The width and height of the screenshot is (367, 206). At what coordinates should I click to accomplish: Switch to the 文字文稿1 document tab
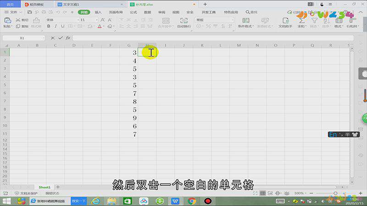(x=91, y=5)
